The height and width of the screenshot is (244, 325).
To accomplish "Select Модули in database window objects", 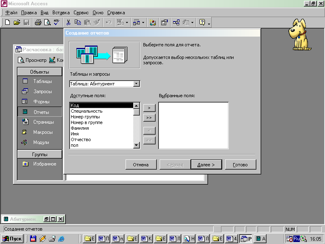I will pos(39,142).
